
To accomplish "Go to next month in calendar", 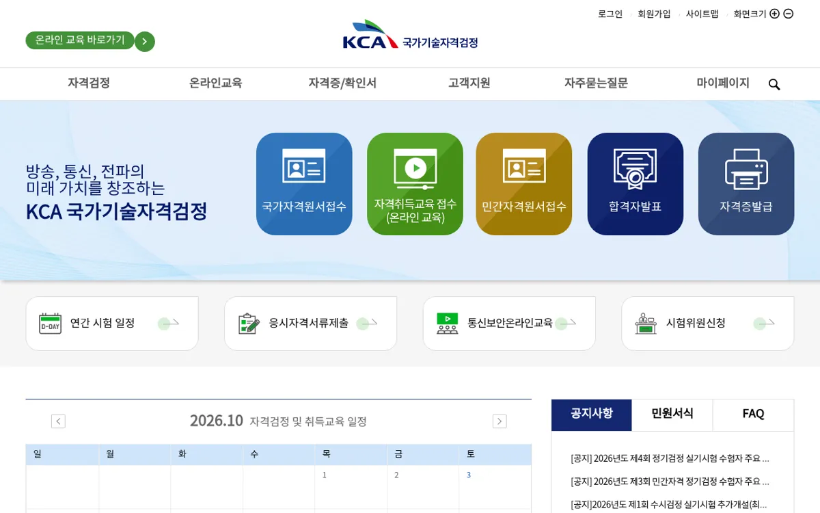I will pos(500,421).
